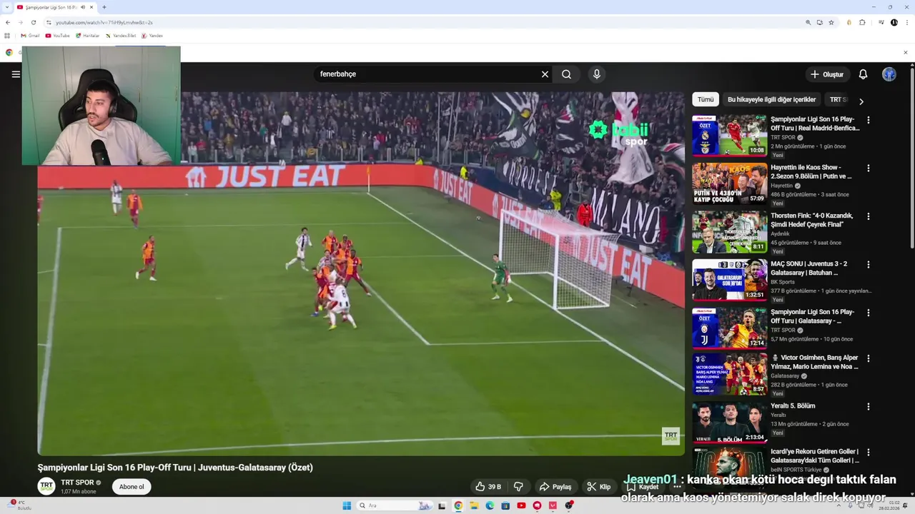Open Chrome extensions puzzle icon
The height and width of the screenshot is (514, 915).
click(x=862, y=23)
